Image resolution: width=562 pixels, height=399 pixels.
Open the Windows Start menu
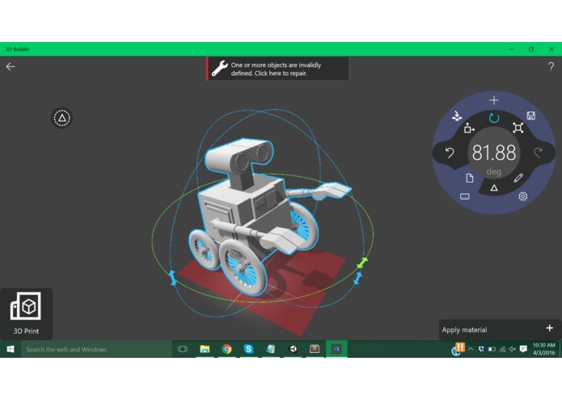[11, 349]
